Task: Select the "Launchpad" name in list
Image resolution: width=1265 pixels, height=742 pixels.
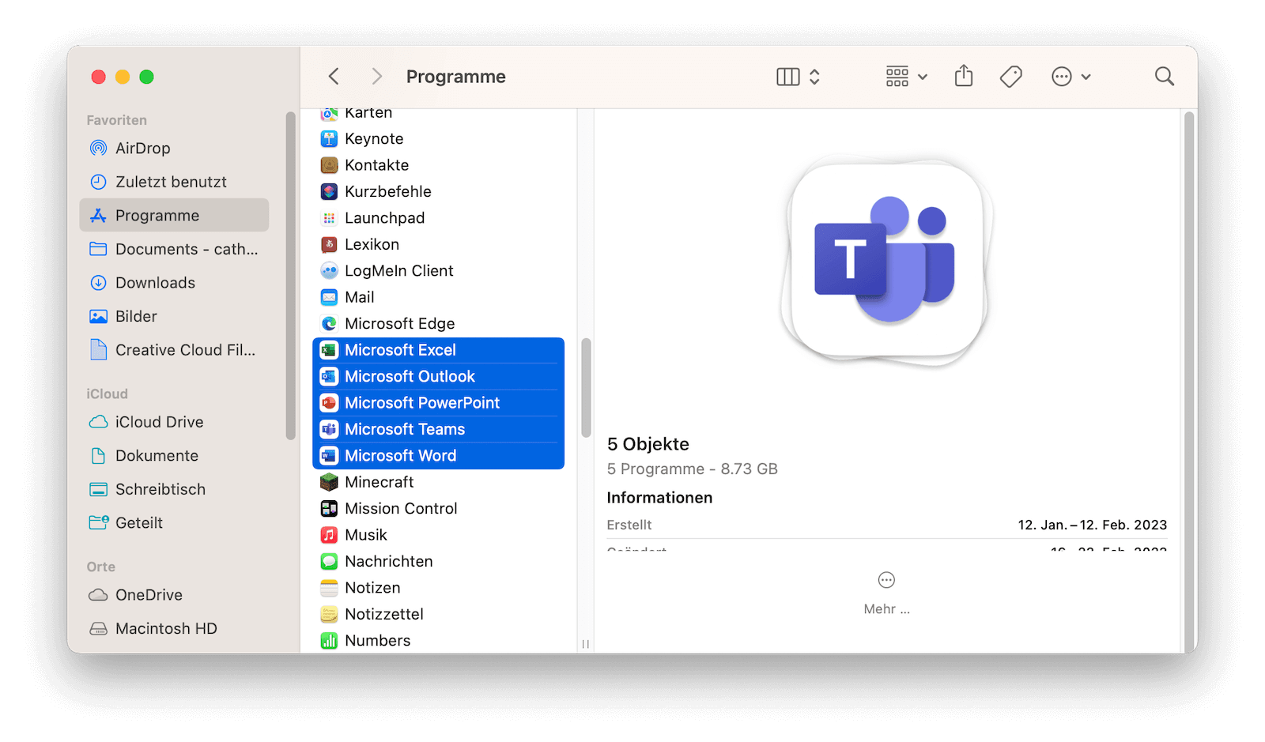Action: point(385,218)
